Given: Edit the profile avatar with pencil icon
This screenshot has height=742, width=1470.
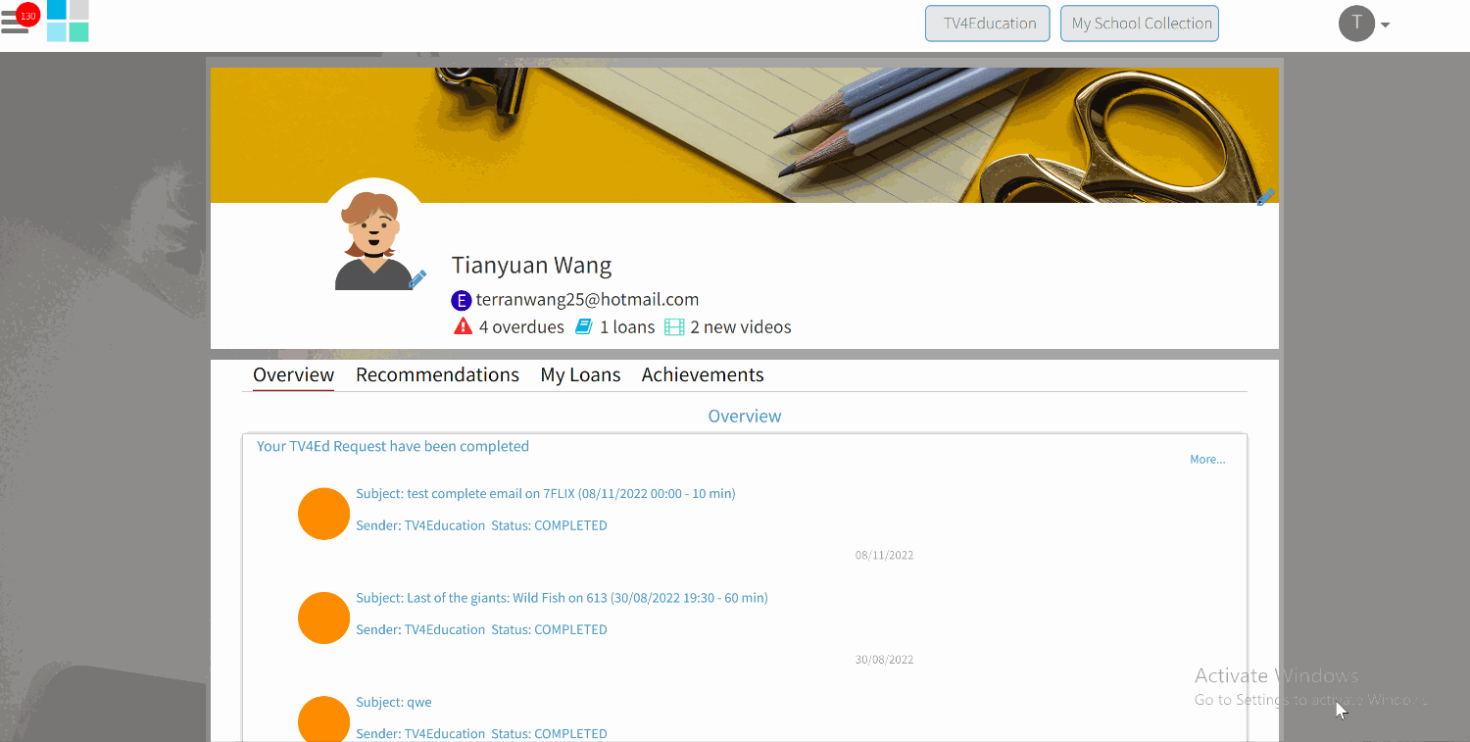Looking at the screenshot, I should 417,279.
